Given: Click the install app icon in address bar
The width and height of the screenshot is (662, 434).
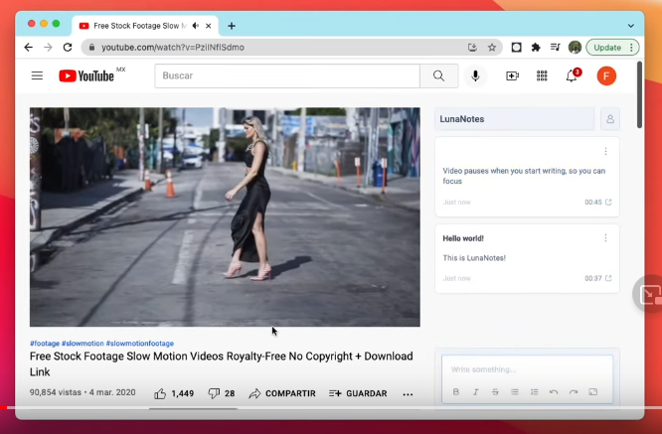Looking at the screenshot, I should tap(472, 48).
